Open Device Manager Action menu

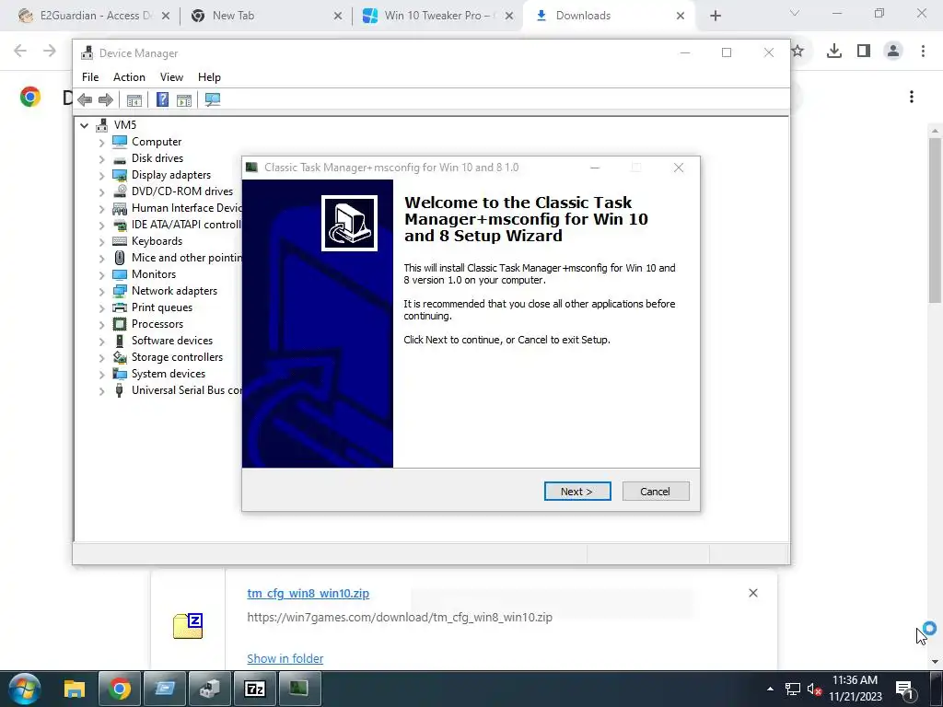tap(129, 77)
